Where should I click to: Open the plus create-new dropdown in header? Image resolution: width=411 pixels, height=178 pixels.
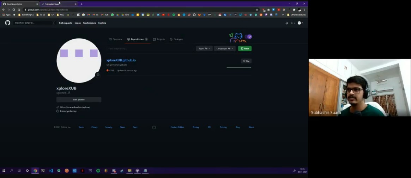(293, 23)
